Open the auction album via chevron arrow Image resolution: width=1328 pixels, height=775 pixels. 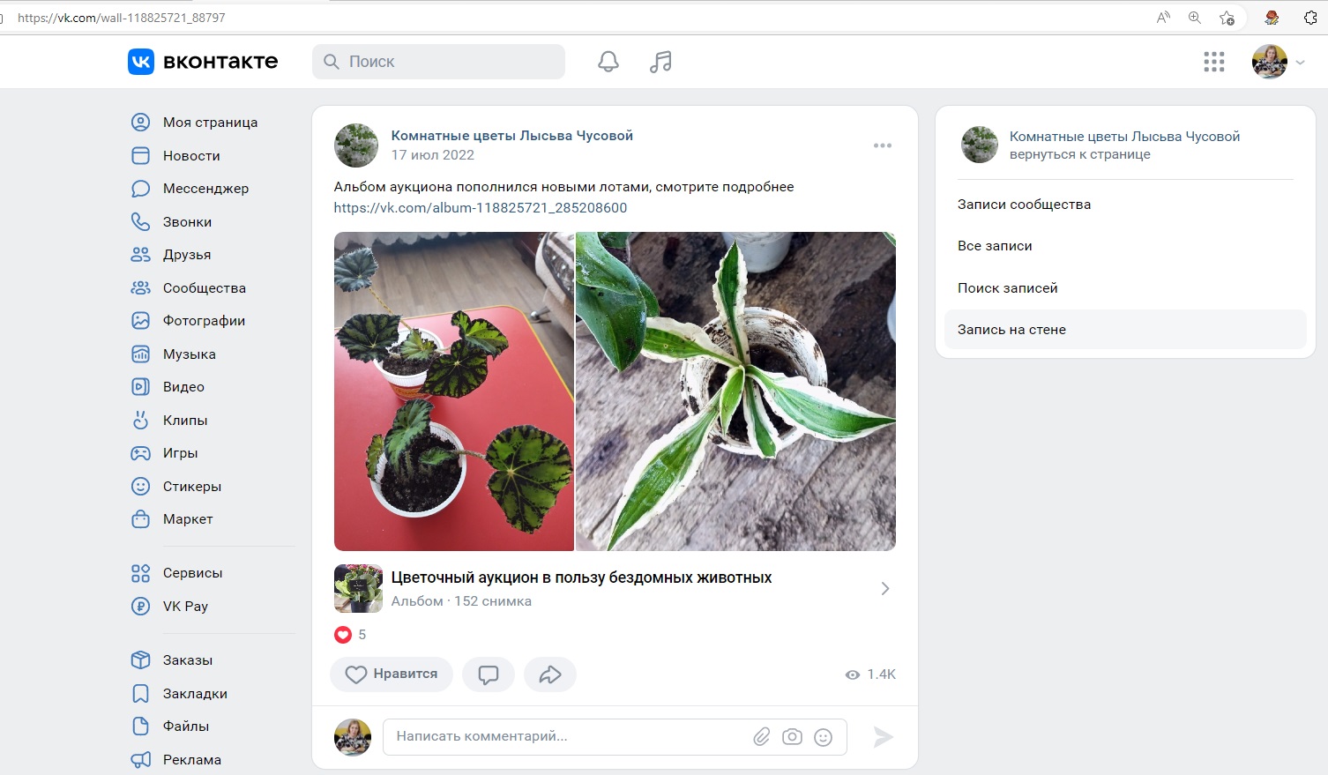(885, 589)
